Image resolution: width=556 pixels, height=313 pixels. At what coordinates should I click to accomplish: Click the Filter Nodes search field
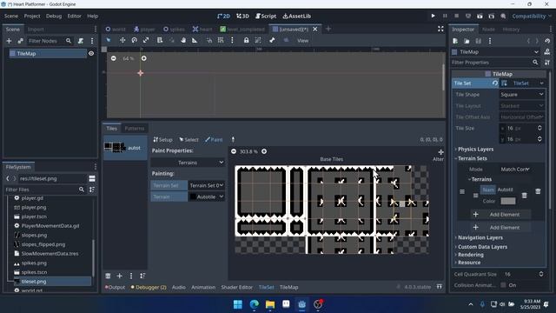pos(50,41)
